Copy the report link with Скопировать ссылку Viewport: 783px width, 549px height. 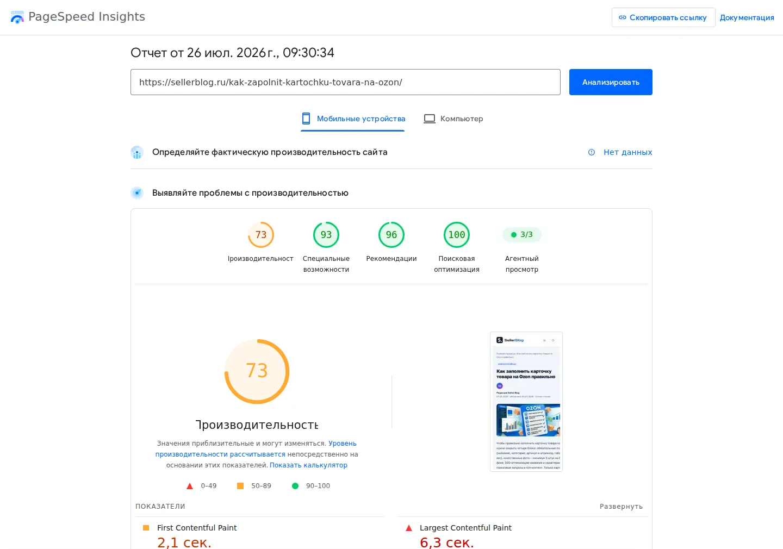click(x=663, y=17)
